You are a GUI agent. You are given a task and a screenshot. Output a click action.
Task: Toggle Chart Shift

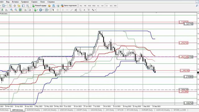click(x=30, y=10)
